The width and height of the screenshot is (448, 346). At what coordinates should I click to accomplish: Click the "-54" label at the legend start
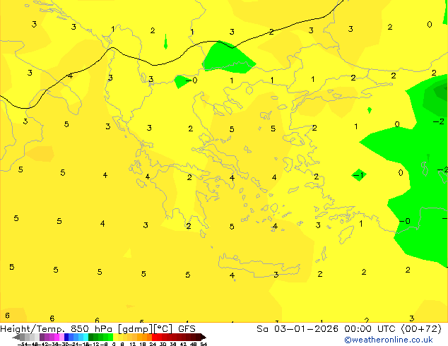(23, 344)
